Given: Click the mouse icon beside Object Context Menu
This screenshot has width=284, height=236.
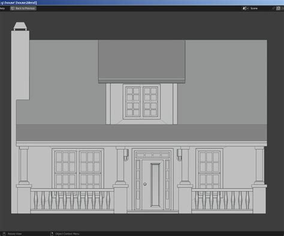Looking at the screenshot, I should click(52, 234).
